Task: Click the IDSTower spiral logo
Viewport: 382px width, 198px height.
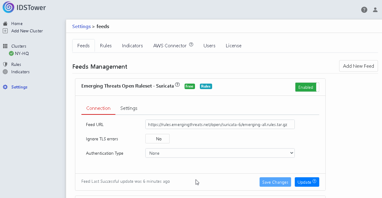Action: click(8, 7)
